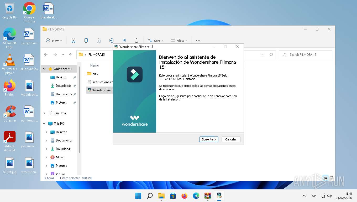The image size is (357, 202).
Task: Open VLC media player desktop shortcut
Action: (x=10, y=64)
